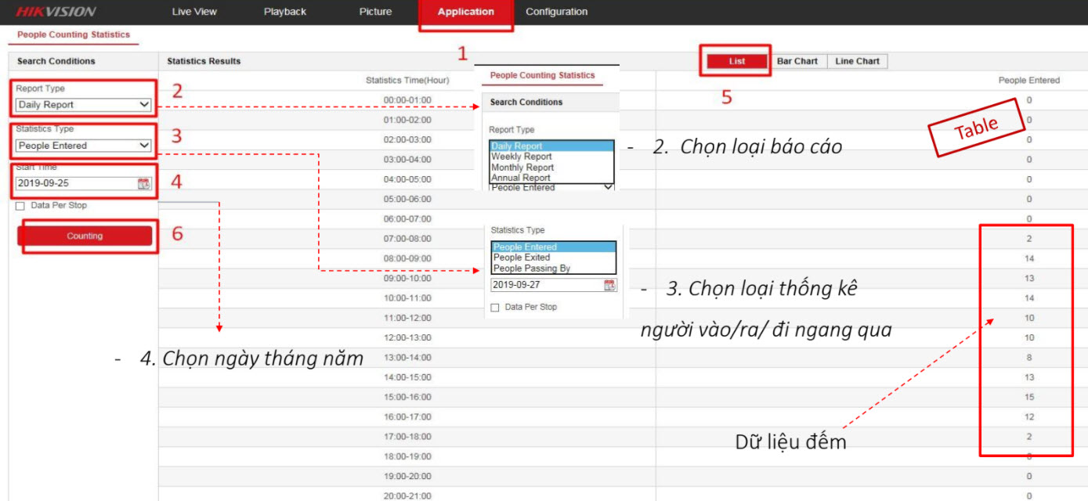Expand the Report Type dropdown showing Daily Report
This screenshot has width=1088, height=501.
tap(83, 105)
